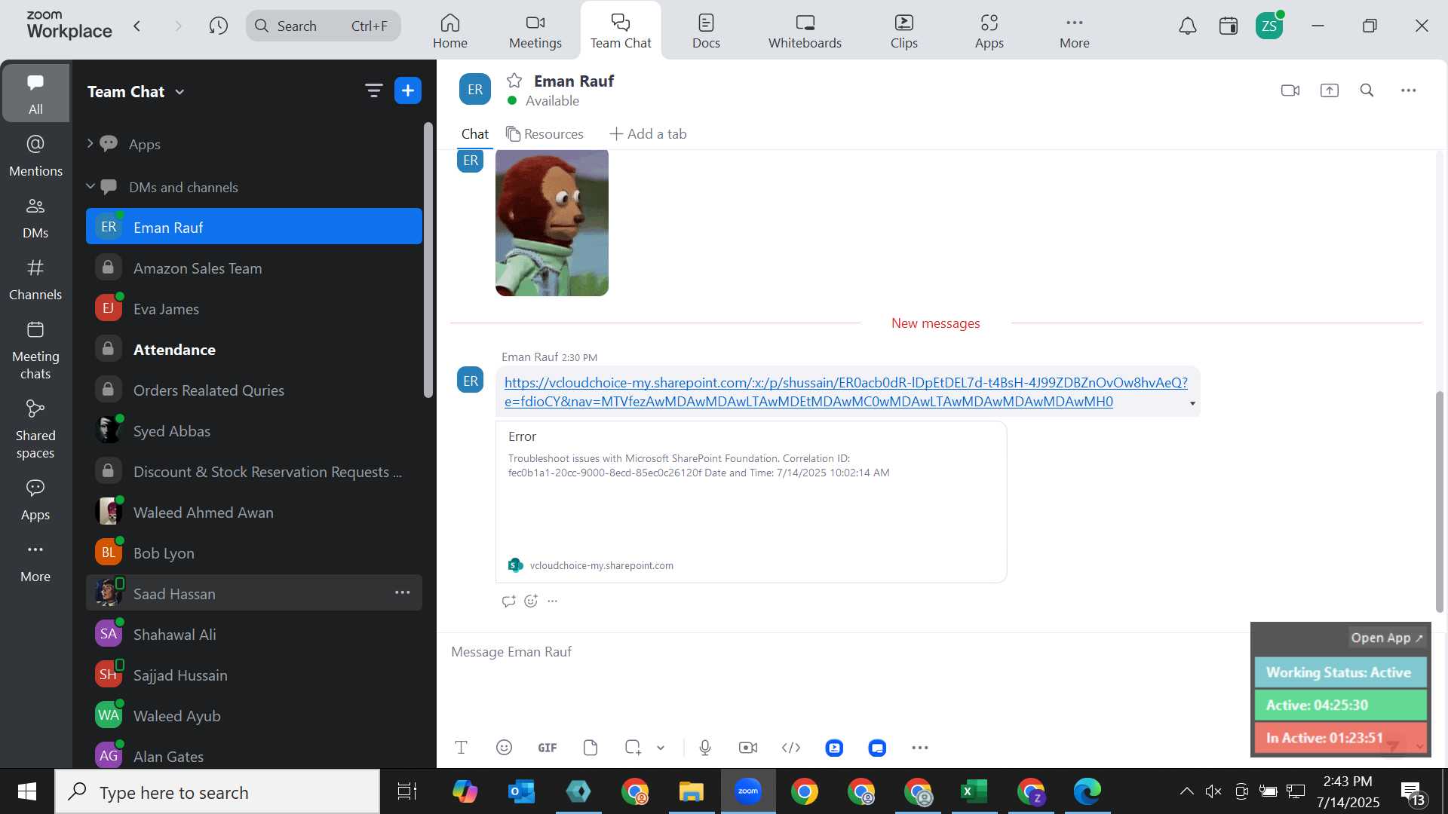
Task: Insert a code snippet
Action: click(790, 748)
